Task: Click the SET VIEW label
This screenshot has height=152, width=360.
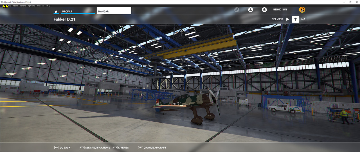Action: coord(277,19)
